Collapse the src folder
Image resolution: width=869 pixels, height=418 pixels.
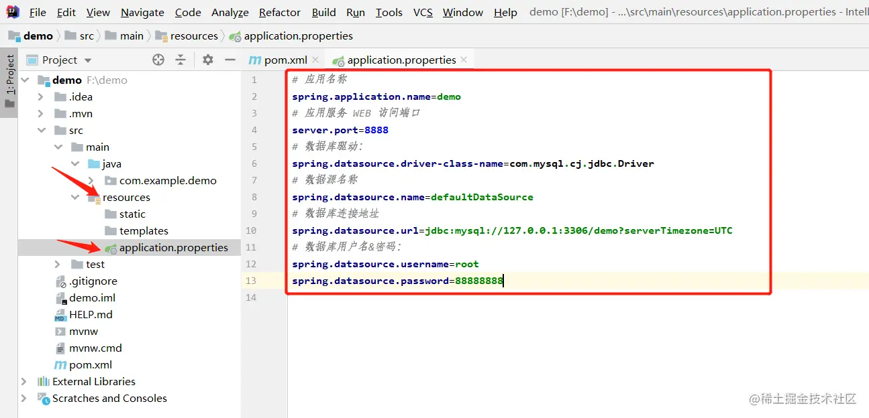point(42,130)
